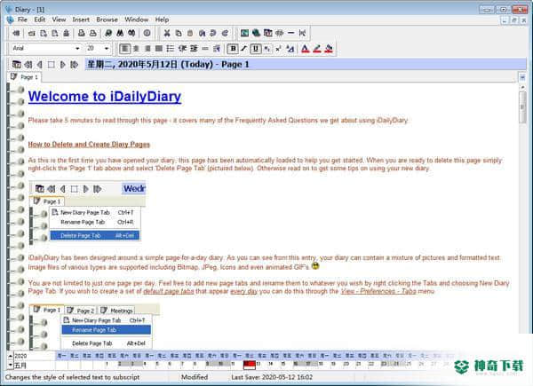Click the underlined 'every day' text

[243, 291]
